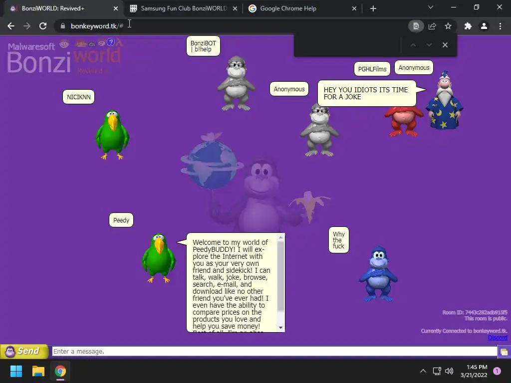
Task: Click the Room ID text
Action: click(x=475, y=312)
